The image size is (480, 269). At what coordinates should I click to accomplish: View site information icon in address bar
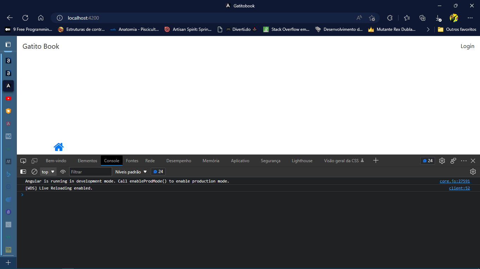(60, 18)
